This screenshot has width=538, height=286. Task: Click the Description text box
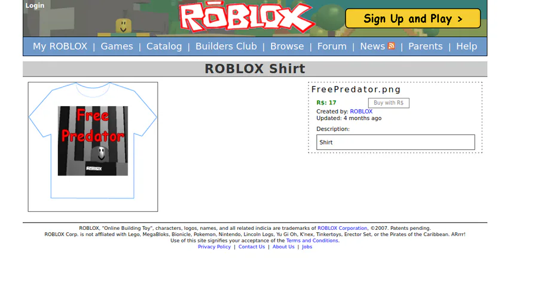click(396, 142)
